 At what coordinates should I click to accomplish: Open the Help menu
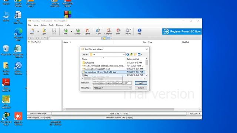[67, 25]
